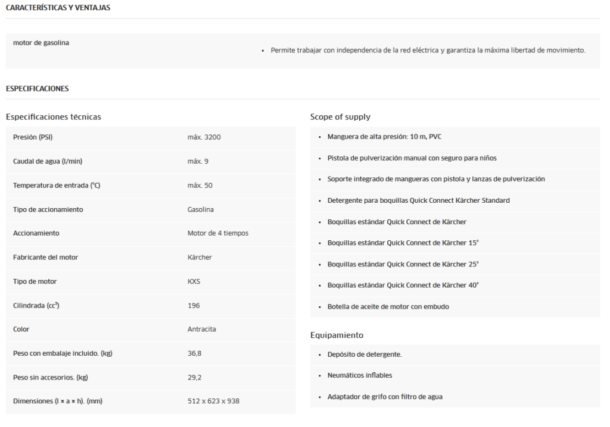Click the 'Motor de 4 tiempos' value
The width and height of the screenshot is (610, 427).
pos(218,233)
